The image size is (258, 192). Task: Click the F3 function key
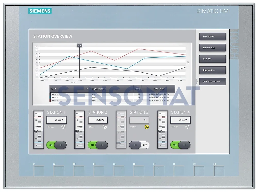coord(79,171)
